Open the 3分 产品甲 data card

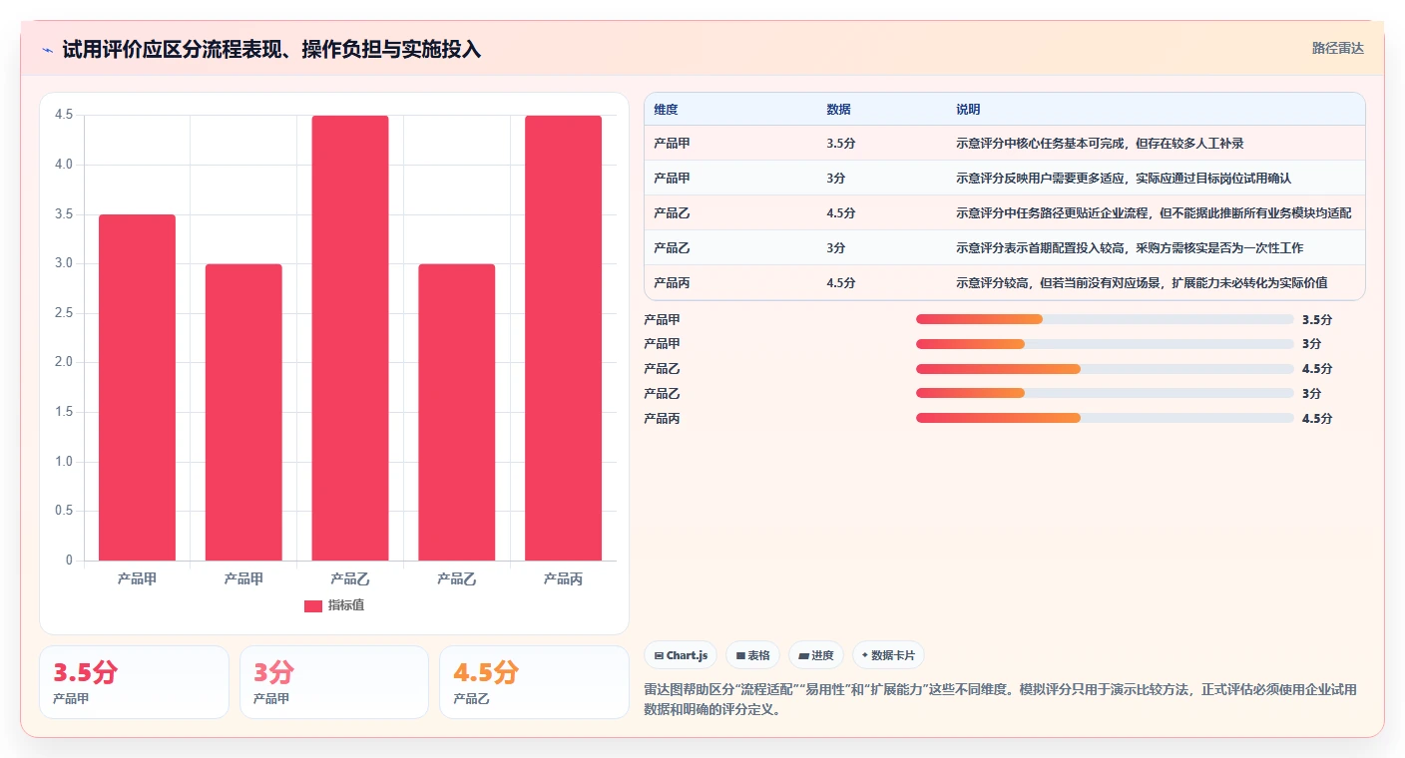[x=334, y=682]
